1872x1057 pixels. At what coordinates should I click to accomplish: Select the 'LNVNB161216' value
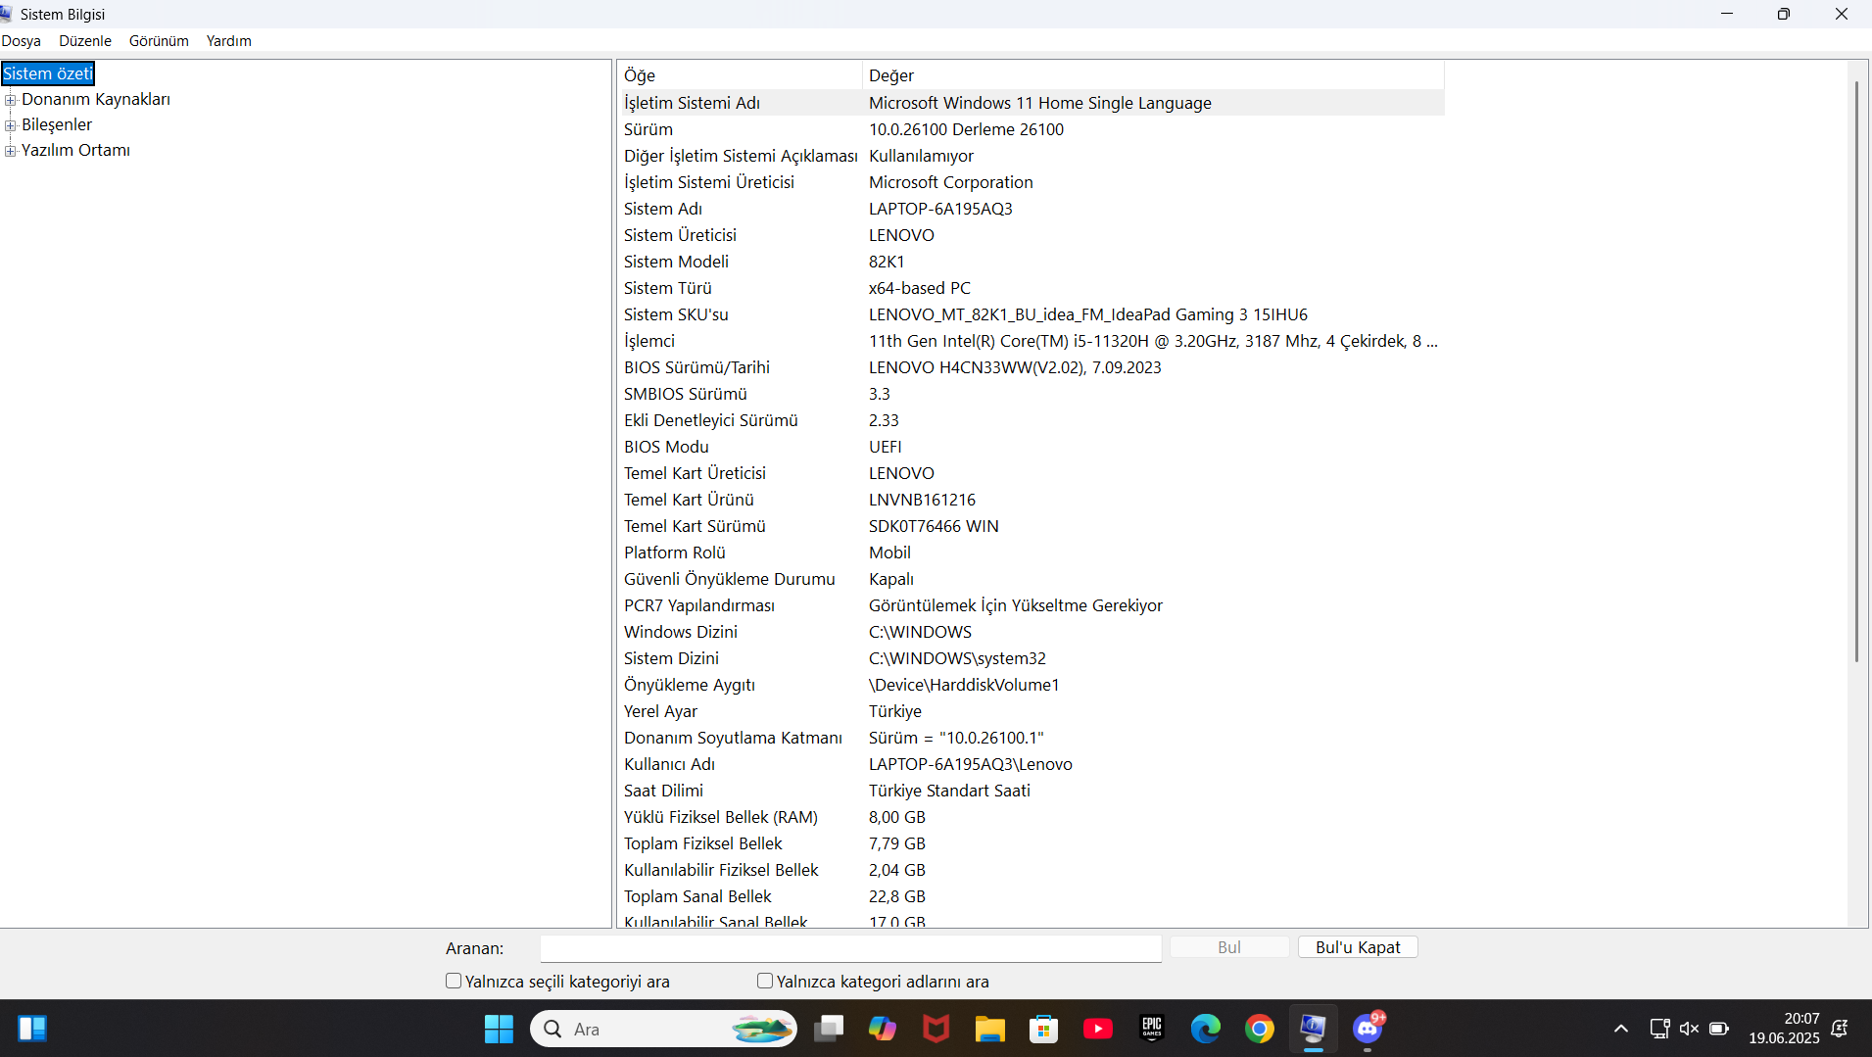coord(922,500)
